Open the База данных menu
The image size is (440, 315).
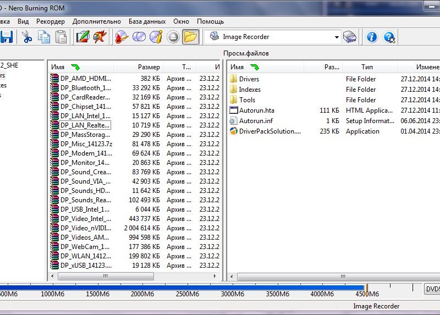(147, 21)
